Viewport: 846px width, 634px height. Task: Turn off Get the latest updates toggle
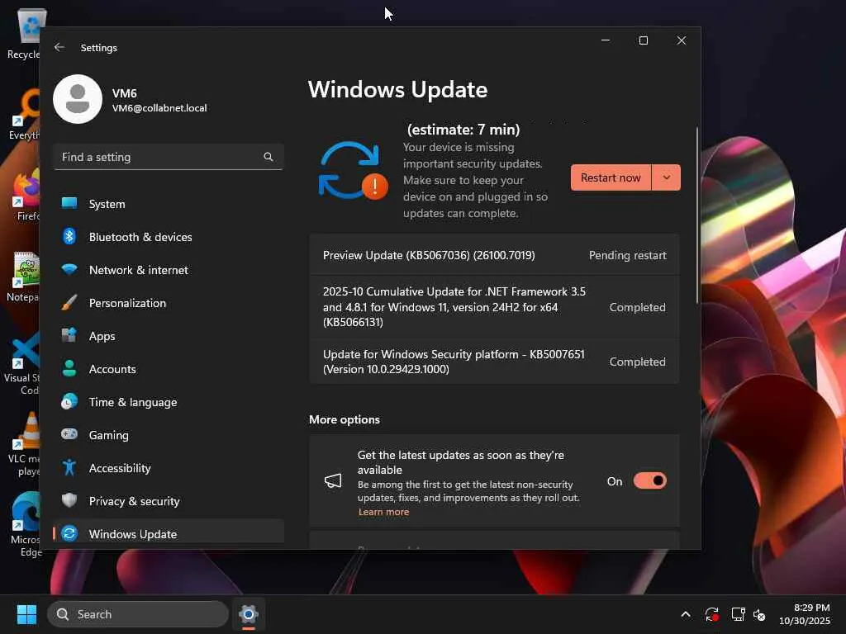649,480
